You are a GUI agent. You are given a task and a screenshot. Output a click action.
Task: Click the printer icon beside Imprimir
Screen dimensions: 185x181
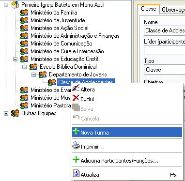point(76,145)
